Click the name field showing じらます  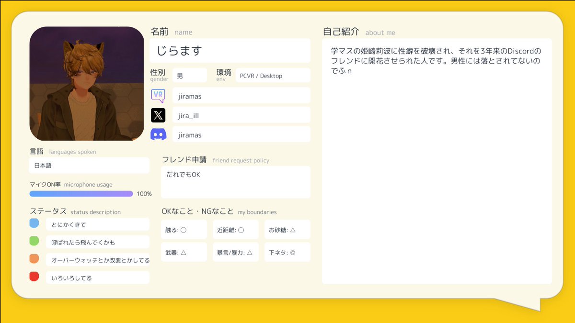point(230,51)
